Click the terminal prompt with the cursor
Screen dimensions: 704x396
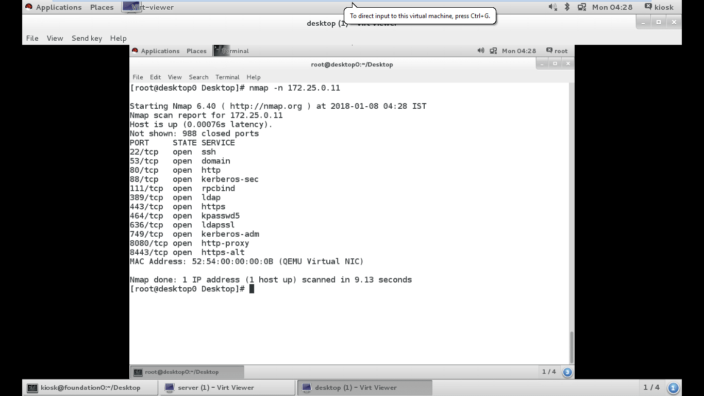[192, 289]
